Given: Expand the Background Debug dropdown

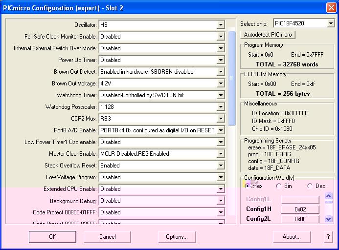Looking at the screenshot, I should point(221,201).
